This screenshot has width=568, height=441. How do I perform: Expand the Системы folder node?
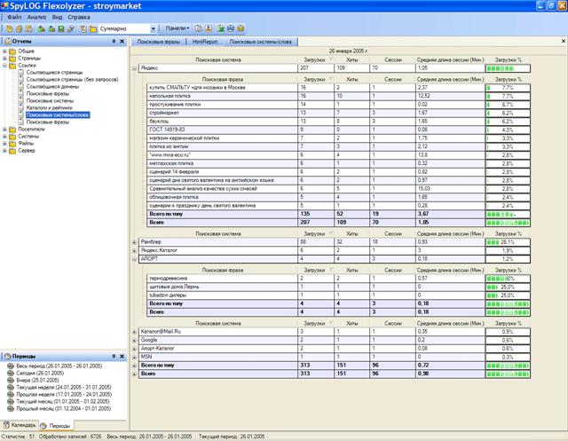coord(4,137)
